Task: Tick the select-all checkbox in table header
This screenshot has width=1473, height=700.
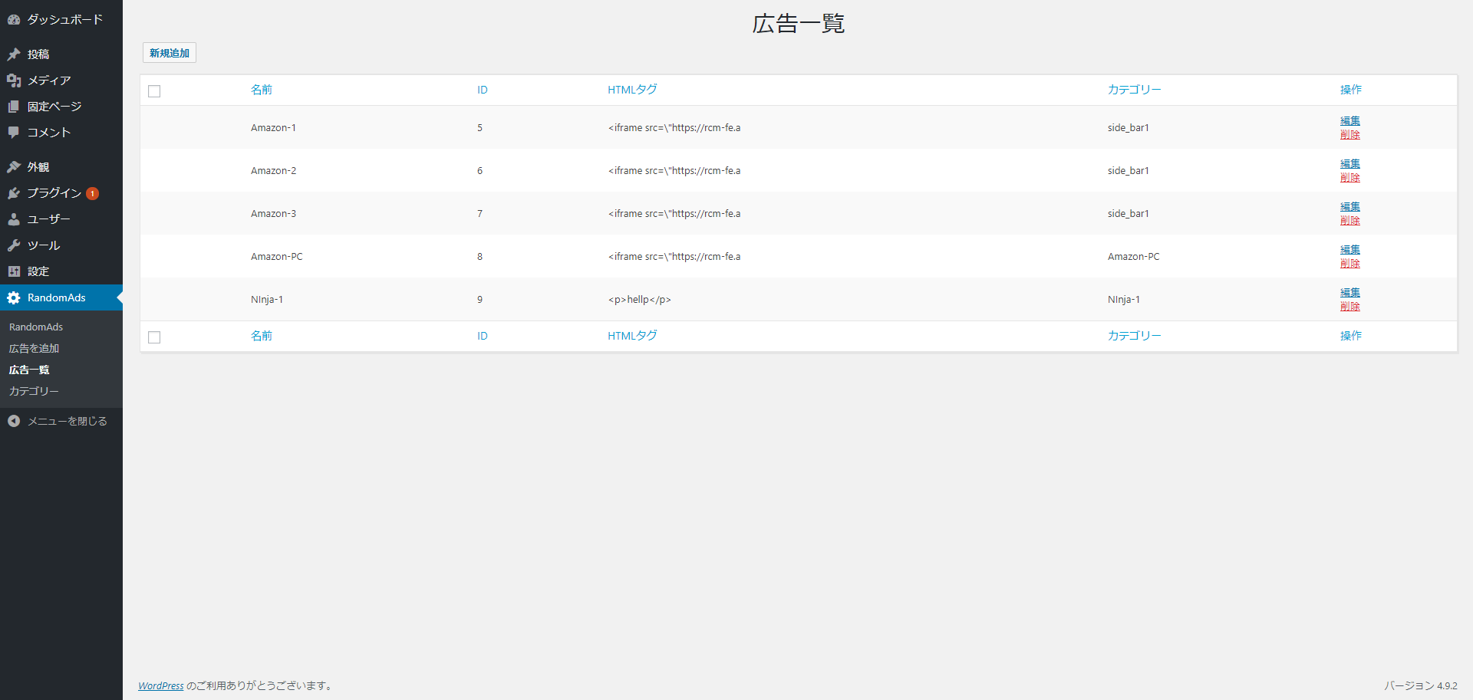Action: point(154,91)
